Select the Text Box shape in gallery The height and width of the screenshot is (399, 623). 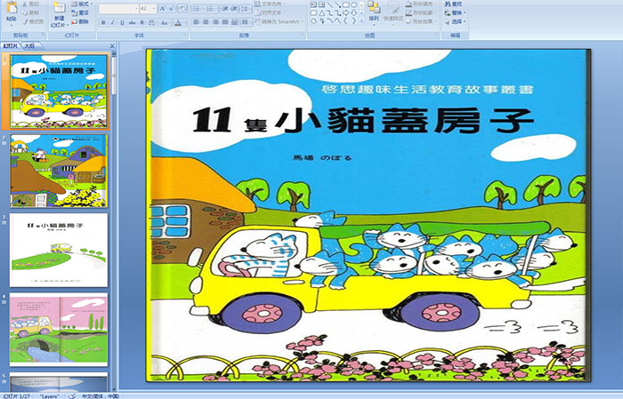click(x=313, y=4)
